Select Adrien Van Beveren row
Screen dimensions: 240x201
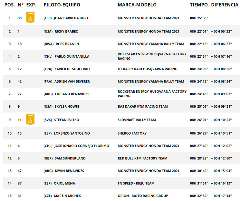click(121, 81)
